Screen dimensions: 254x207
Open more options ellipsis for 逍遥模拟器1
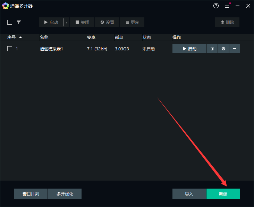(x=235, y=49)
